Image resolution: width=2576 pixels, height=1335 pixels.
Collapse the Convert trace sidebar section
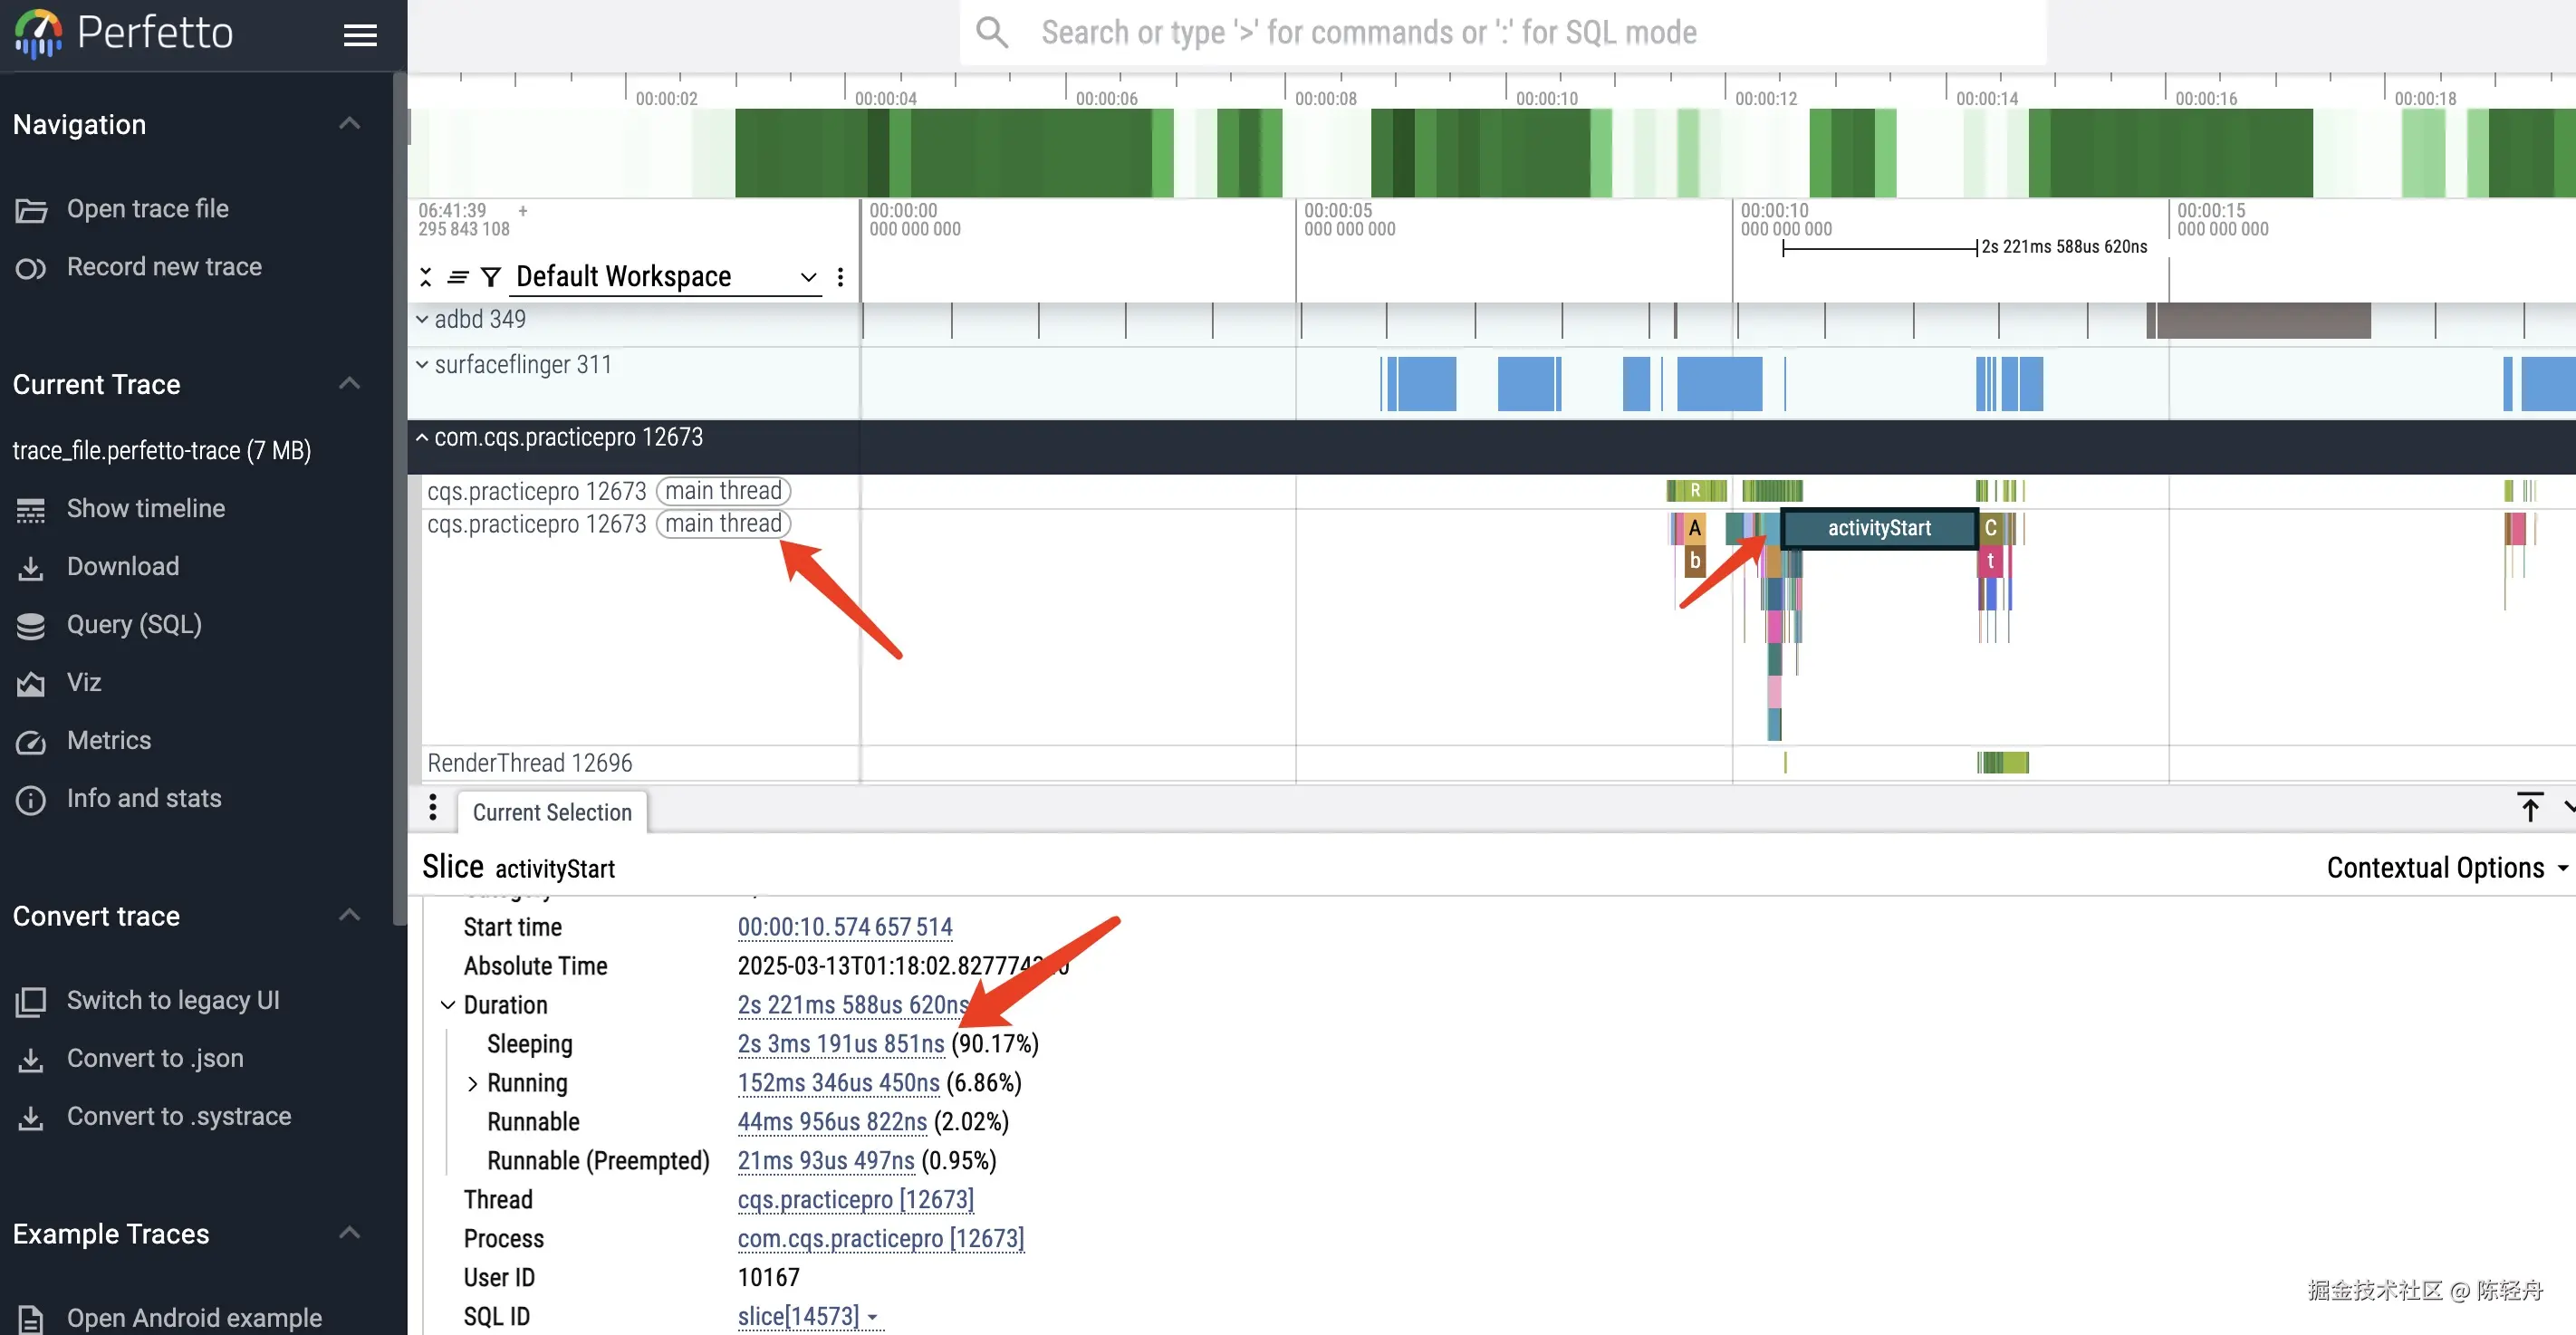pyautogui.click(x=349, y=915)
